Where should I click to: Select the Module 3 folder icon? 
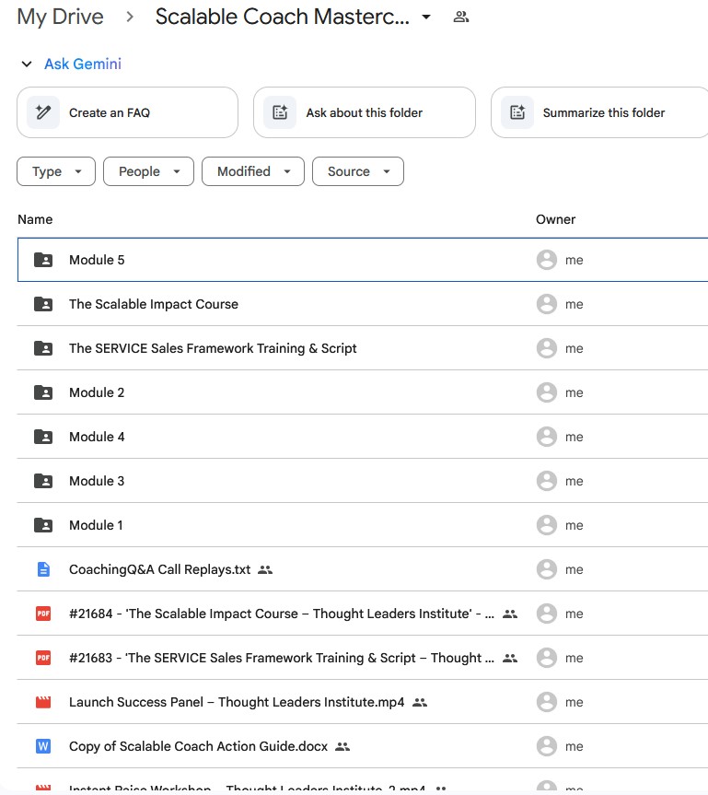tap(43, 481)
